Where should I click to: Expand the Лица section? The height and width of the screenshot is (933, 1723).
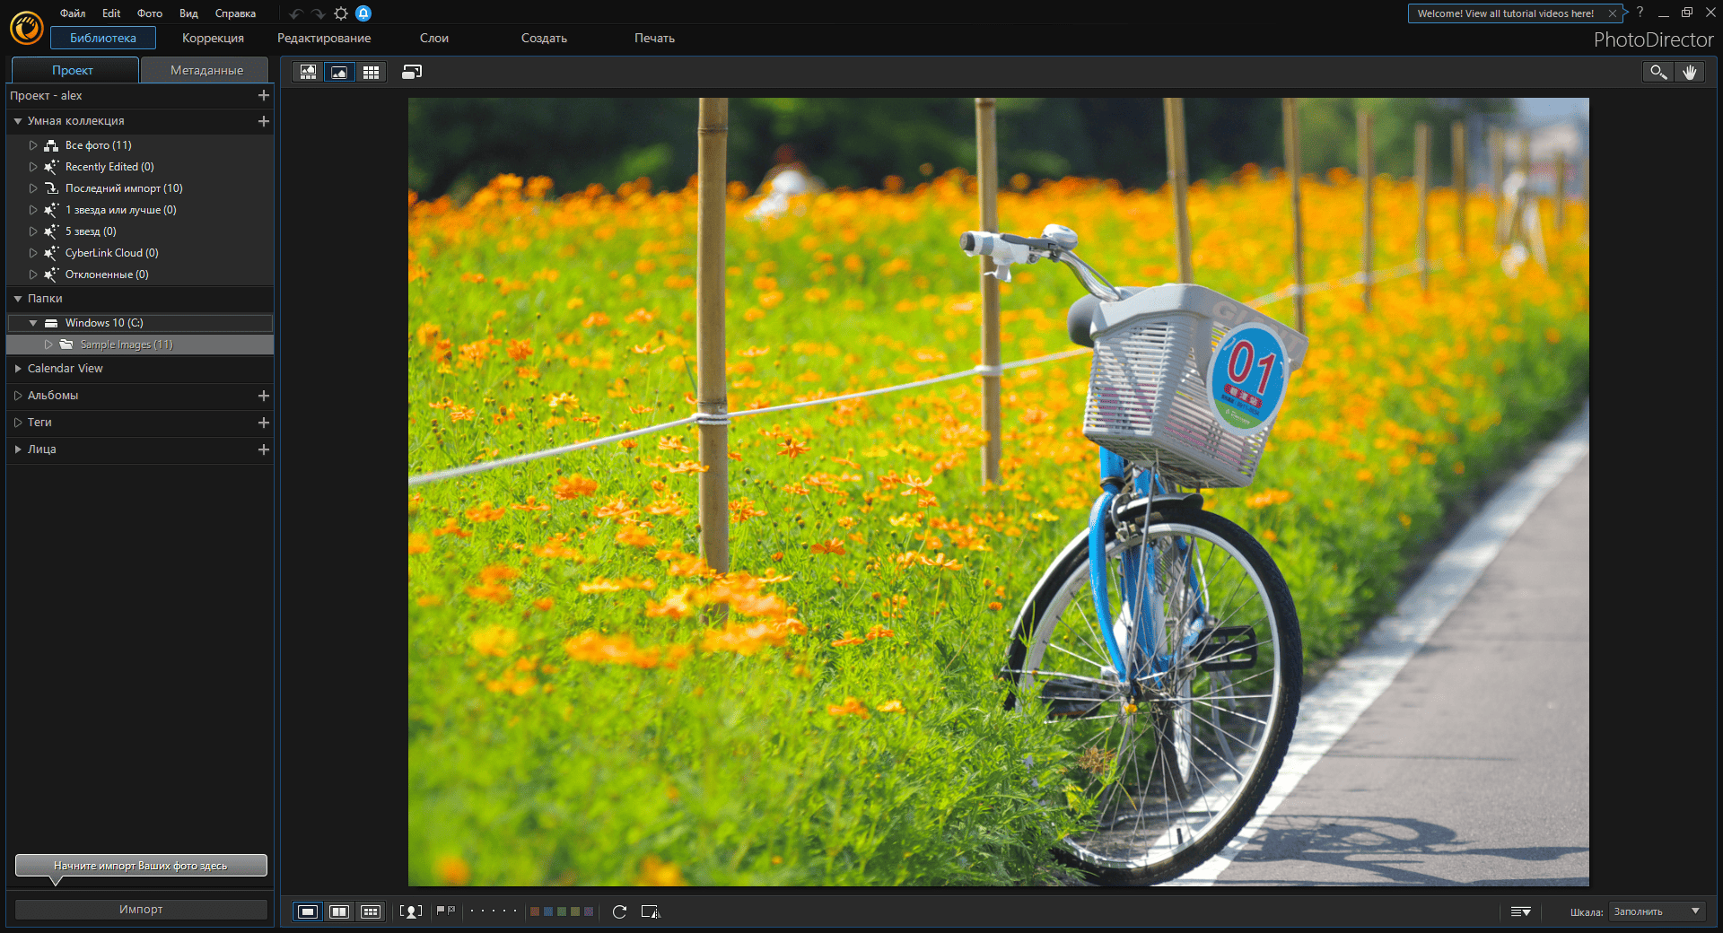pyautogui.click(x=17, y=449)
